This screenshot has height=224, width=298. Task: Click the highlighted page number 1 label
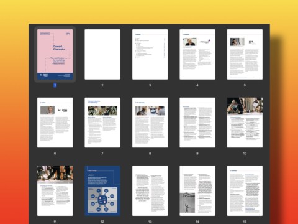coord(55,85)
